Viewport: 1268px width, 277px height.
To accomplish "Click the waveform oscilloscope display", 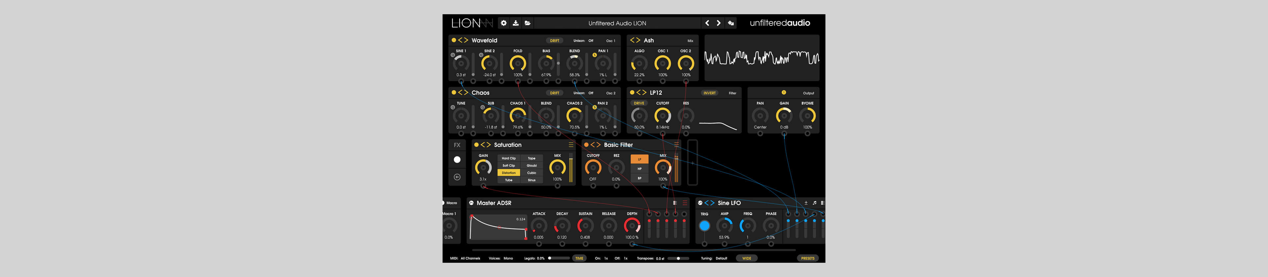I will pyautogui.click(x=761, y=58).
